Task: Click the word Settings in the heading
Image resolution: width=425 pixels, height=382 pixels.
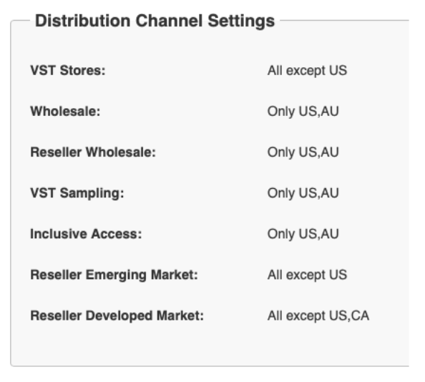Action: pyautogui.click(x=241, y=21)
